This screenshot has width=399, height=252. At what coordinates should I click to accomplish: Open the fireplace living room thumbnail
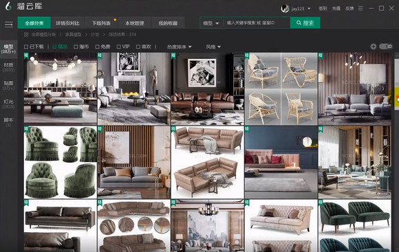(134, 89)
